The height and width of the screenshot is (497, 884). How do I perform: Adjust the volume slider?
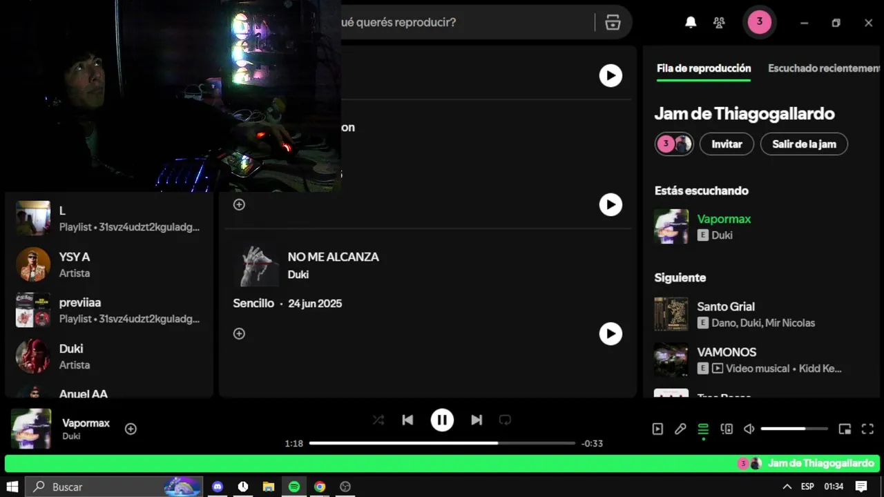click(794, 429)
